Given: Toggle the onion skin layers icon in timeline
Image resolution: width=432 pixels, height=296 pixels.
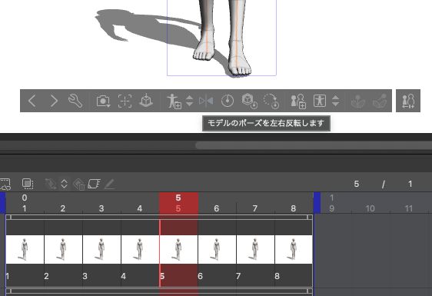Looking at the screenshot, I should click(28, 184).
